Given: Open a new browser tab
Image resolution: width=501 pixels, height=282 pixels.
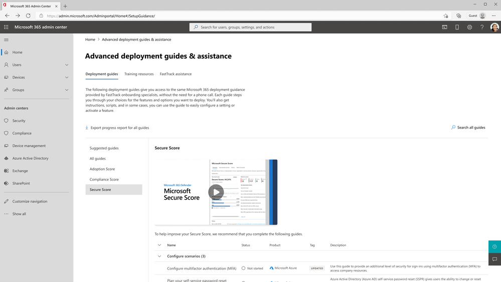Looking at the screenshot, I should click(x=65, y=6).
